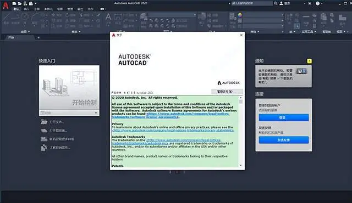Click the offline help notification card
352x203 pixels.
click(283, 76)
